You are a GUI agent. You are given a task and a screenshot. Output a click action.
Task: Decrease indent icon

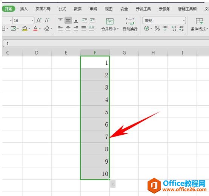click(x=85, y=20)
